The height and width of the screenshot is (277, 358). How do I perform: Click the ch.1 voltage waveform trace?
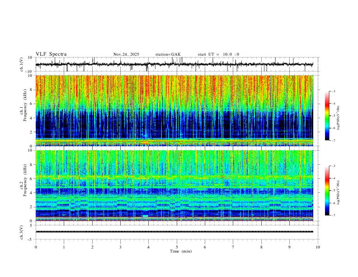point(174,64)
